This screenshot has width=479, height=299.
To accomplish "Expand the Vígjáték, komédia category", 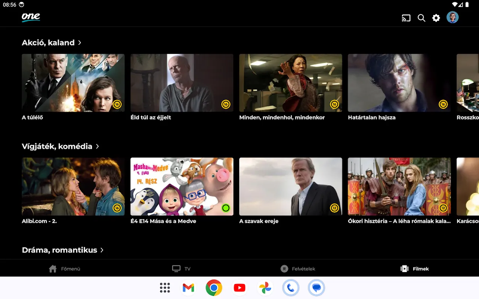I will [61, 146].
